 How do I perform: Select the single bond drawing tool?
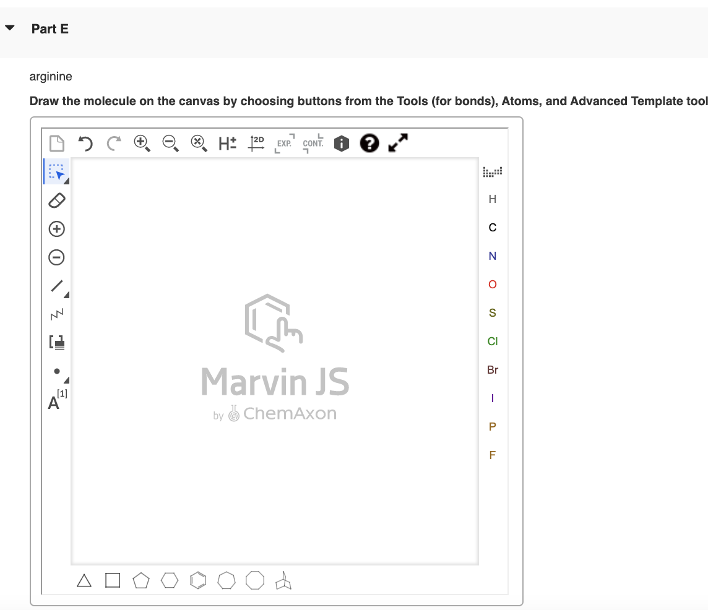[x=56, y=286]
